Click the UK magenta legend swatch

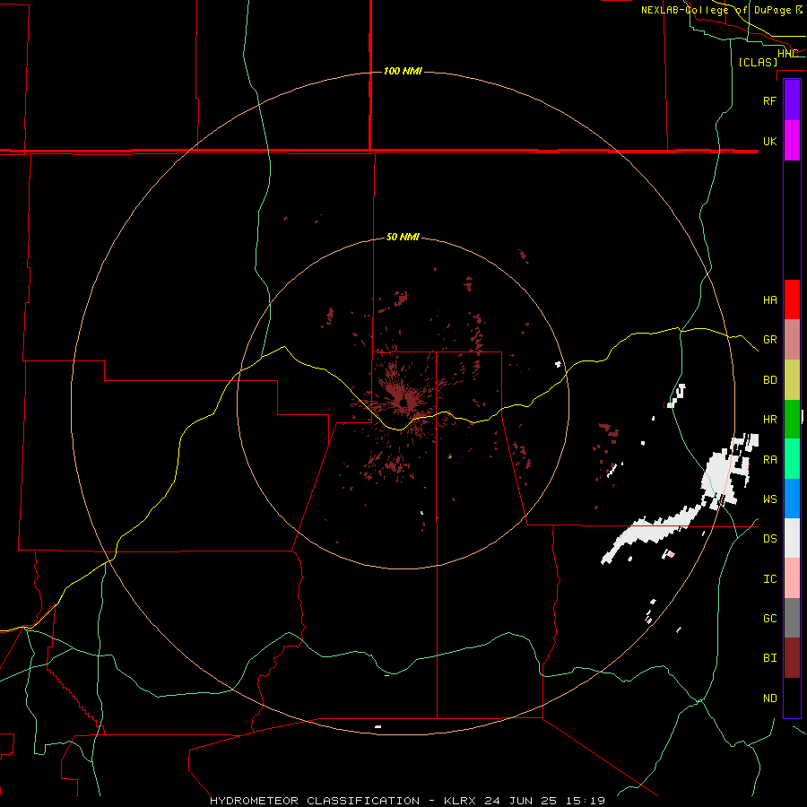(792, 141)
